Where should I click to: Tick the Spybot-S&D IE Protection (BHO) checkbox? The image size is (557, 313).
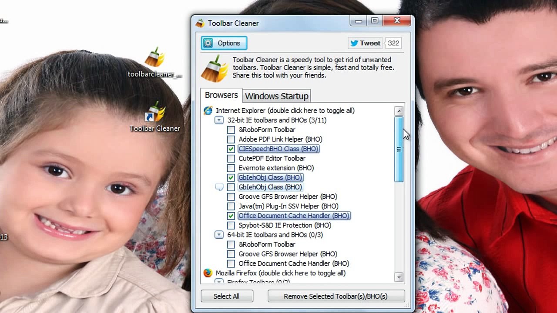(231, 225)
